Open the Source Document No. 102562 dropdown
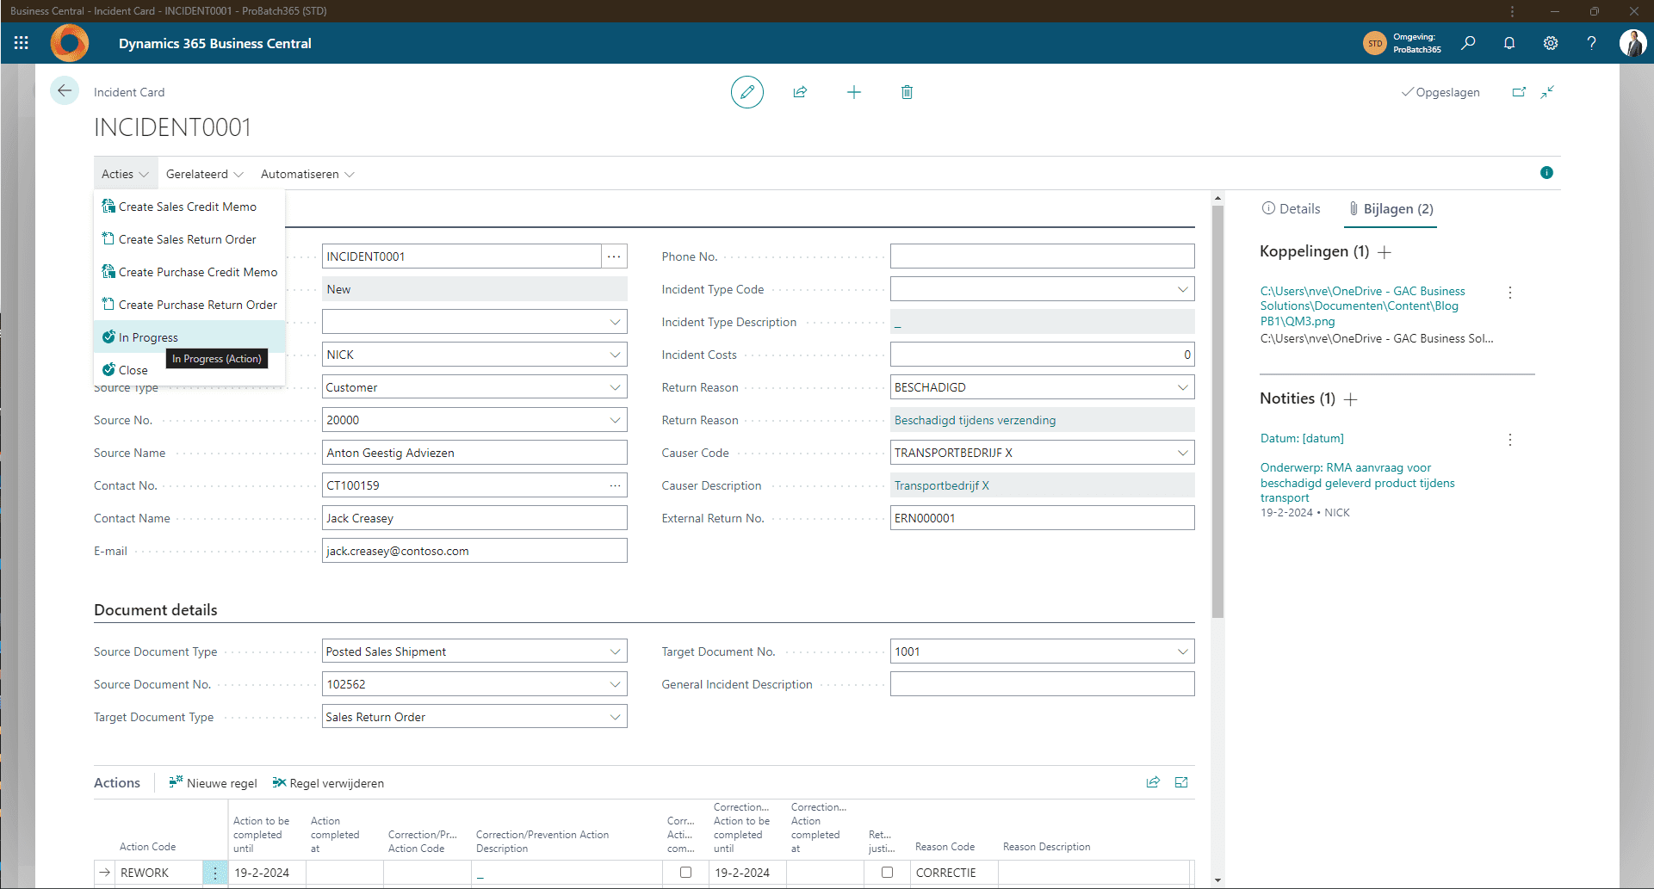The image size is (1654, 889). coord(615,684)
